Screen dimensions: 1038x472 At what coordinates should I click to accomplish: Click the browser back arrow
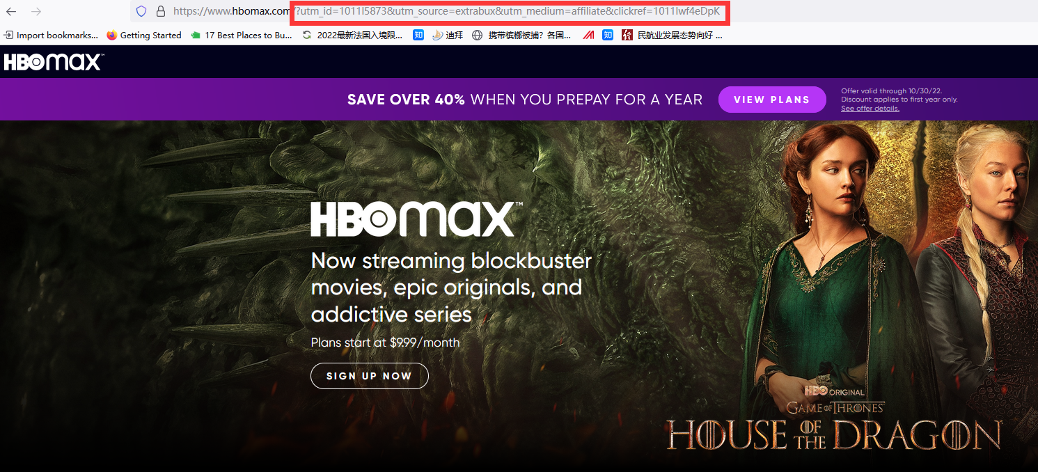coord(11,12)
